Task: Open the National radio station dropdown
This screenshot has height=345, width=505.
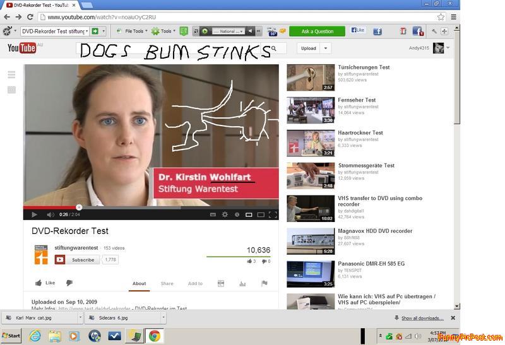Action: click(242, 31)
